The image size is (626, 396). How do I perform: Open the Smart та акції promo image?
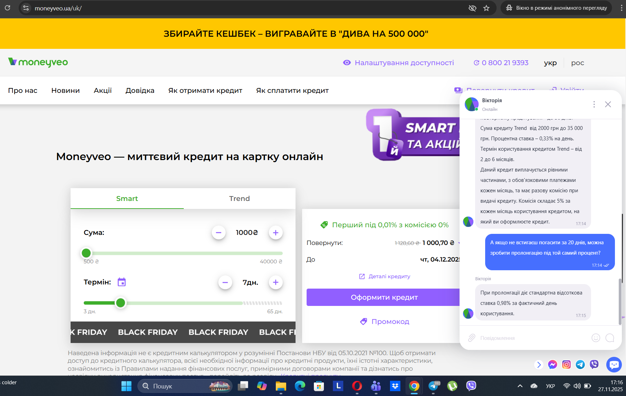pyautogui.click(x=413, y=134)
